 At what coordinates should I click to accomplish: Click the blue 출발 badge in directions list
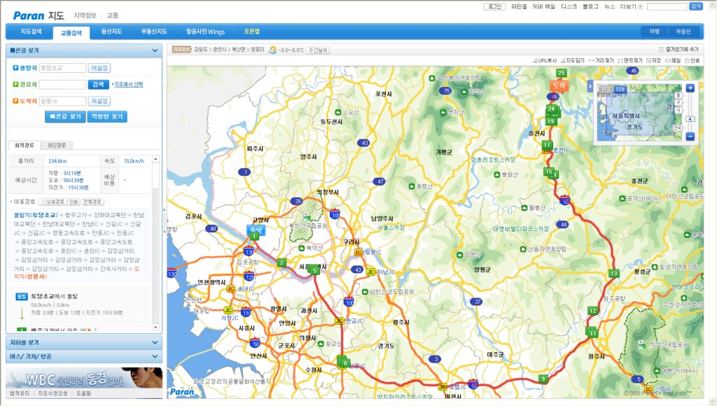tap(22, 296)
